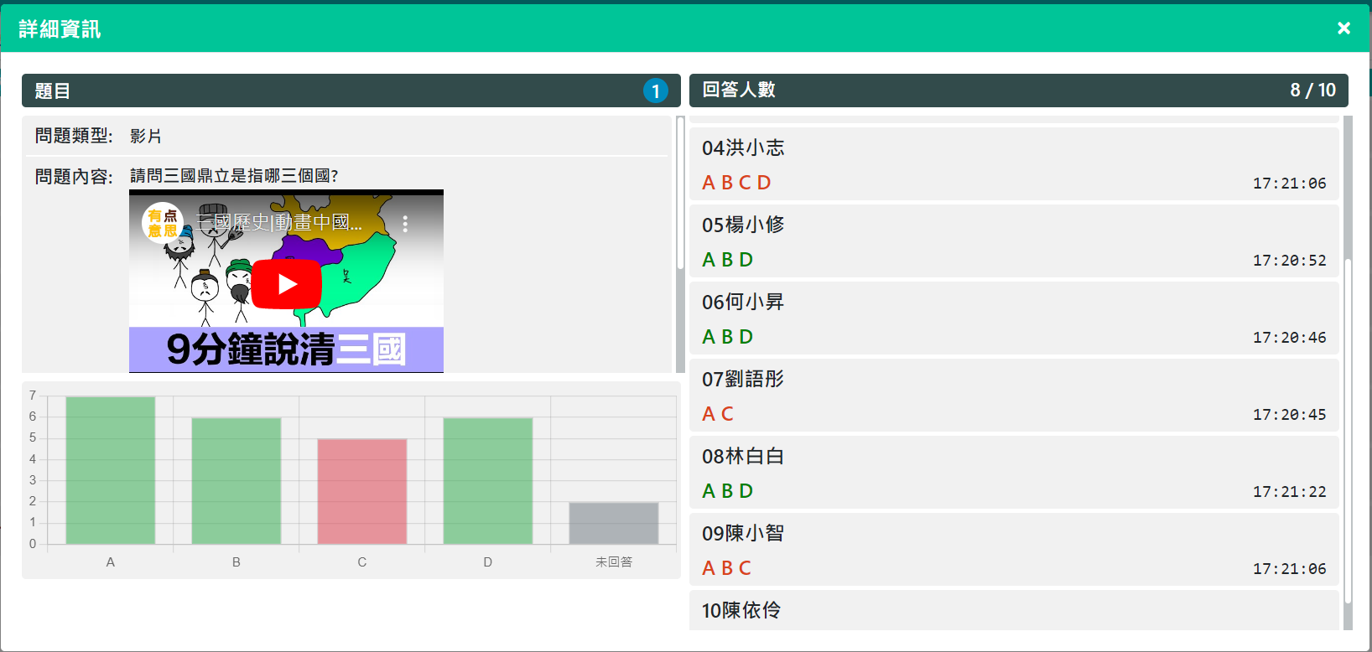Click answer A B C of 陳小智

(726, 568)
